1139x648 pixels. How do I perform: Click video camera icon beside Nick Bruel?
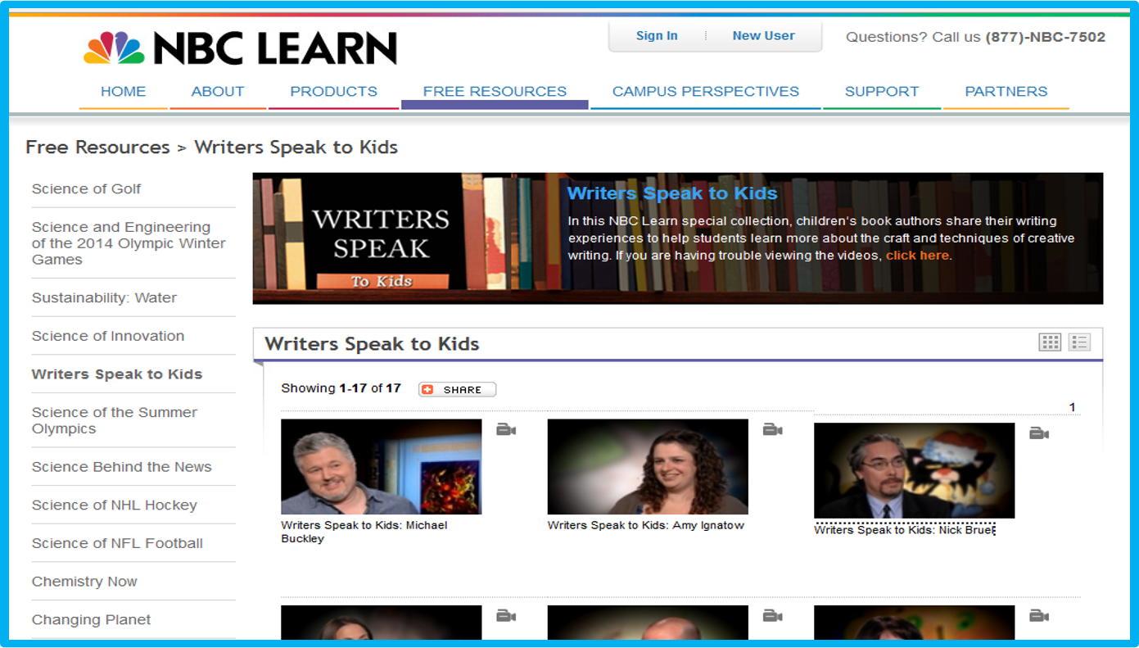[x=1039, y=433]
